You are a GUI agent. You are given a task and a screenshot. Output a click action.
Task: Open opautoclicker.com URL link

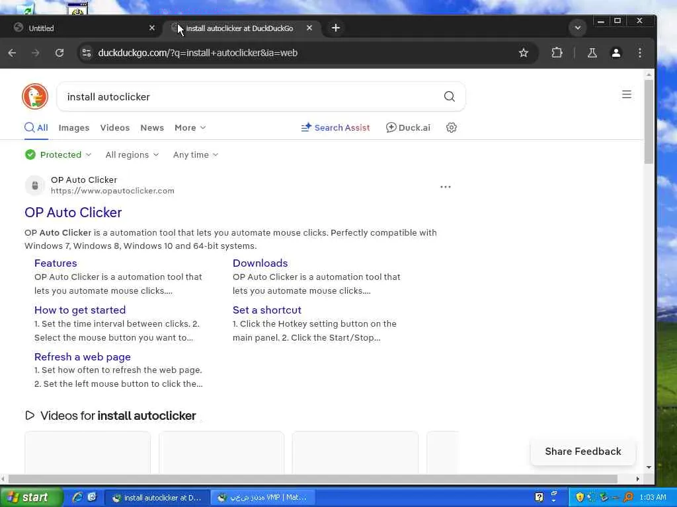(x=112, y=191)
